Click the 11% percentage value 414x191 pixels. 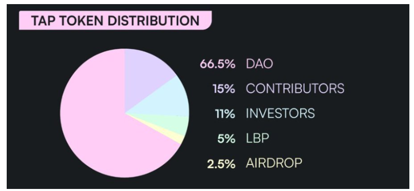225,114
